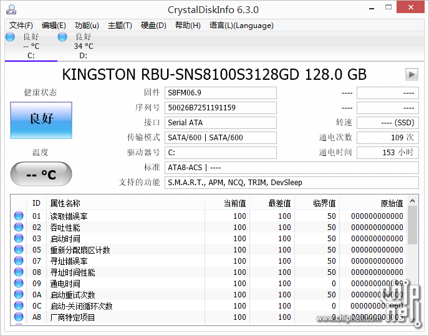Click status circle for attribute 0C 启动-关闭循环次数

coord(19,305)
